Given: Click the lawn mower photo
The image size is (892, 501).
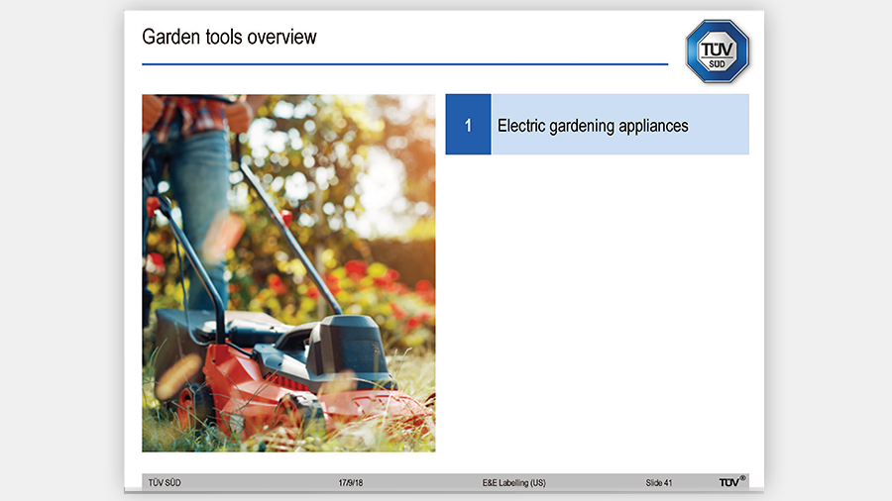Looking at the screenshot, I should (288, 273).
